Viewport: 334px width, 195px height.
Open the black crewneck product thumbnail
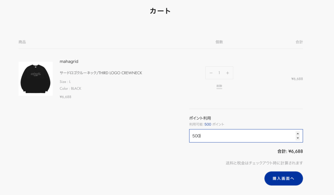click(x=35, y=79)
